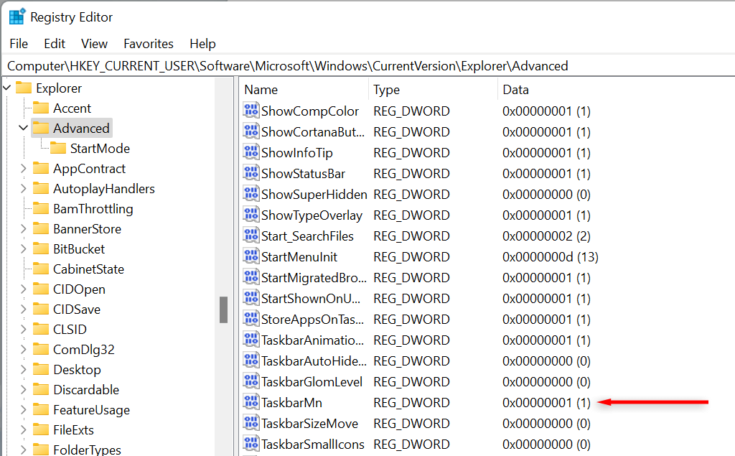This screenshot has height=456, width=735.
Task: Click the Registry Editor app icon
Action: coord(17,17)
